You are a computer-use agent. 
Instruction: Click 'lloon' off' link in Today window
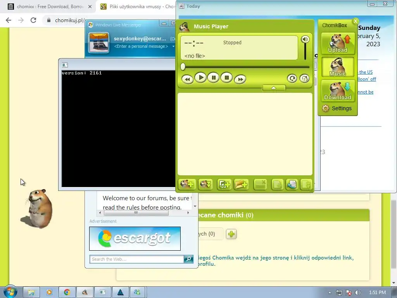pyautogui.click(x=367, y=79)
